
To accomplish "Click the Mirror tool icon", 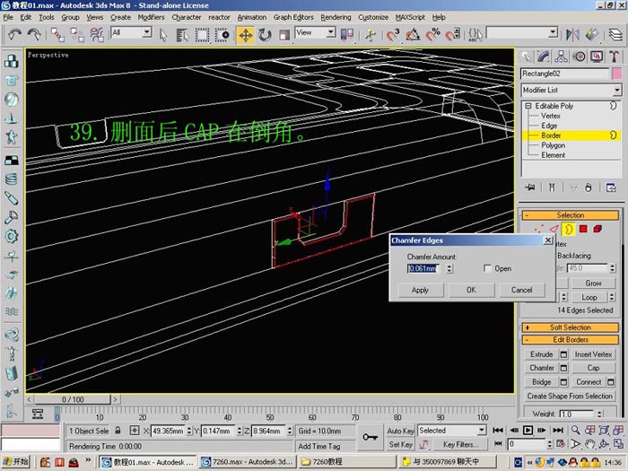I will 572,35.
